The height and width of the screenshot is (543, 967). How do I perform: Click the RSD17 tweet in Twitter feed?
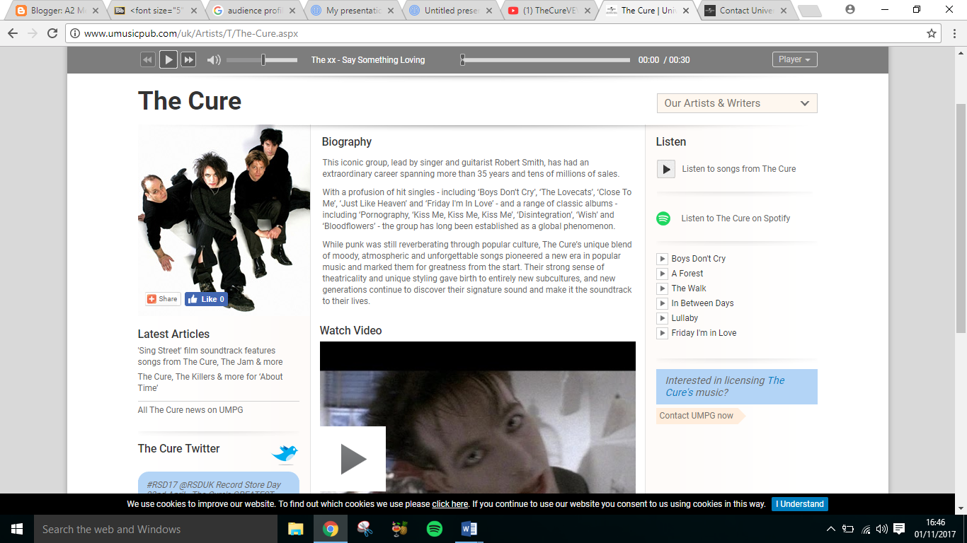(218, 484)
